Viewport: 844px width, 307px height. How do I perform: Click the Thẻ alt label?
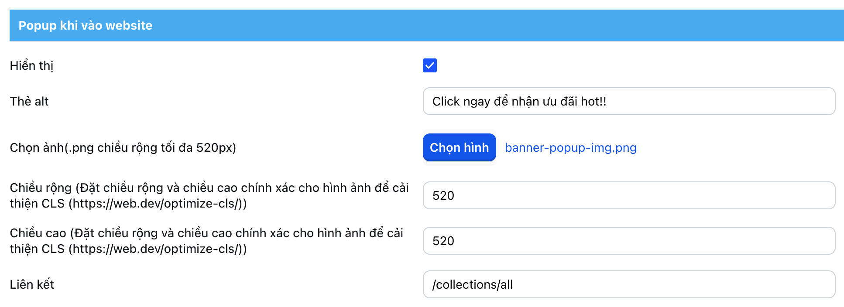tap(29, 102)
